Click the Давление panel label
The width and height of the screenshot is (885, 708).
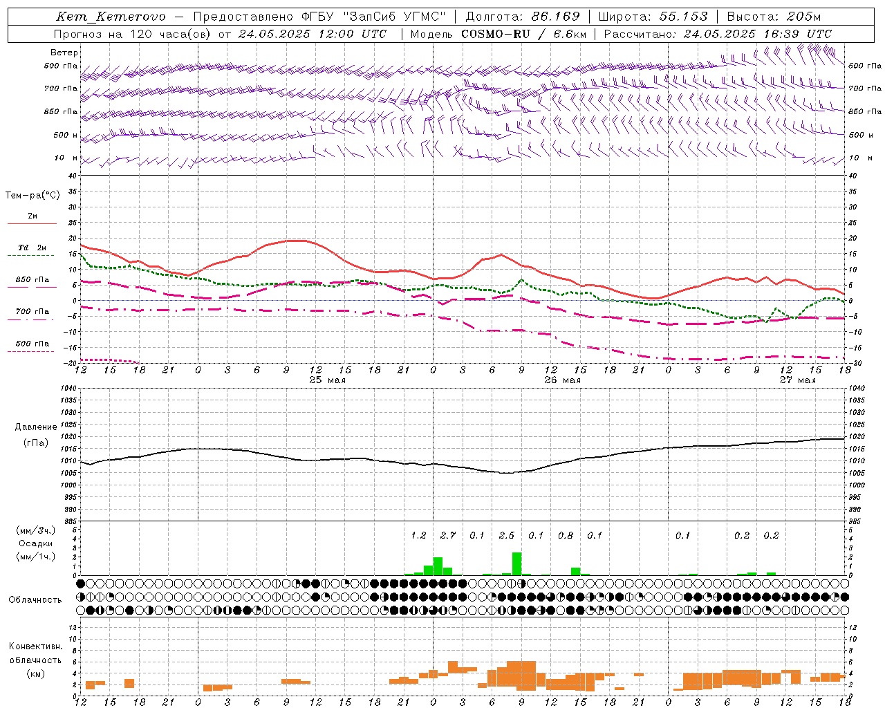click(x=36, y=427)
